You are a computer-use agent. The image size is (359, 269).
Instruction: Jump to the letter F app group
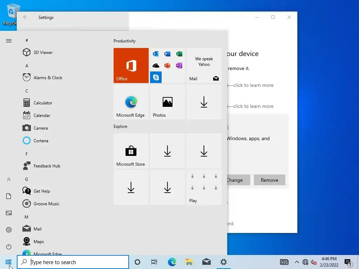tap(27, 154)
